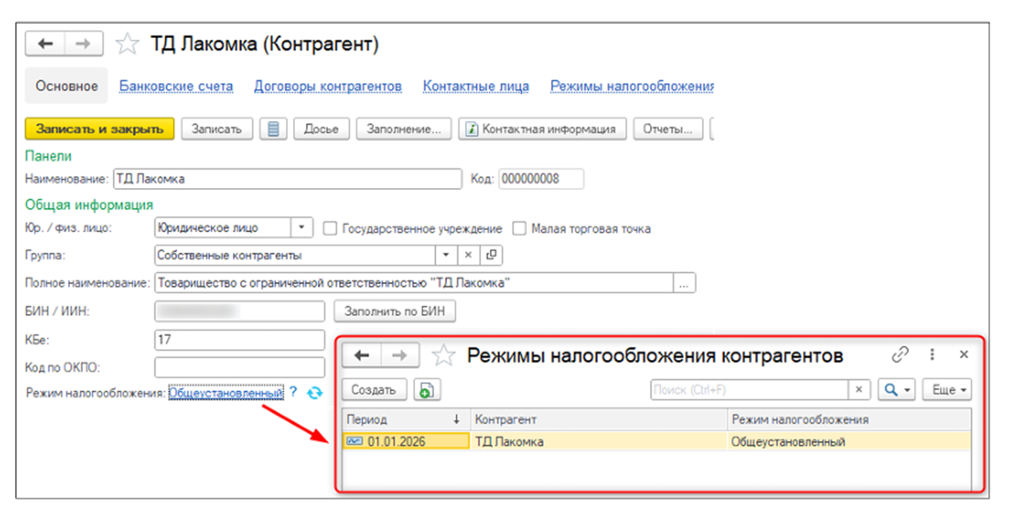Click the БИН / ИИН input field
The image size is (1011, 518).
[x=240, y=312]
